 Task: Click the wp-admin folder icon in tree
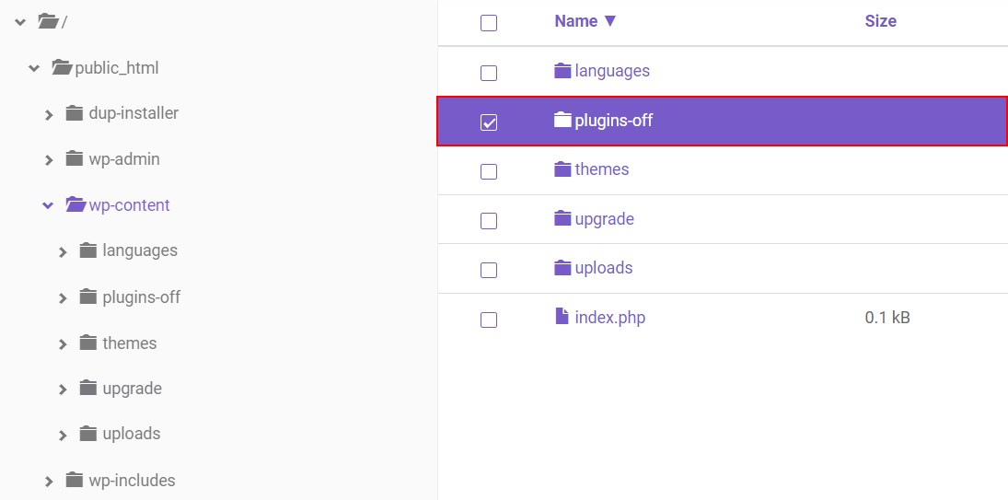coord(75,159)
